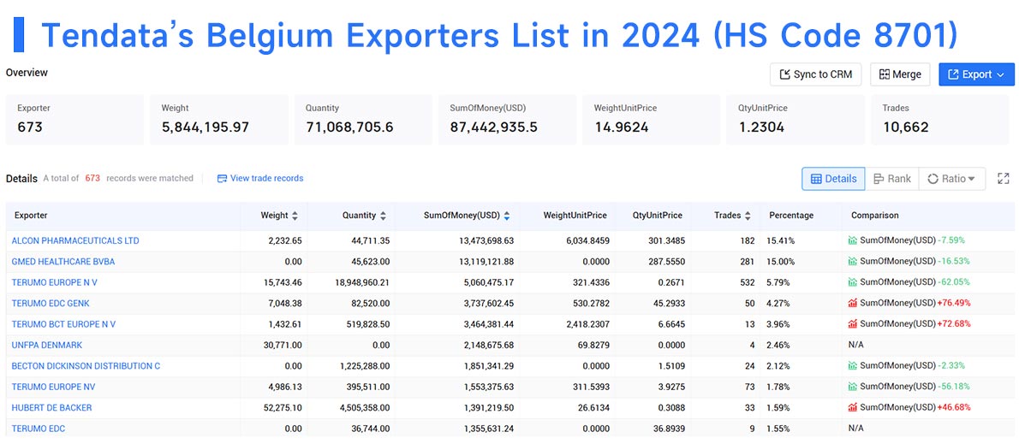
Task: Switch to the Rank view tab
Action: click(x=891, y=179)
